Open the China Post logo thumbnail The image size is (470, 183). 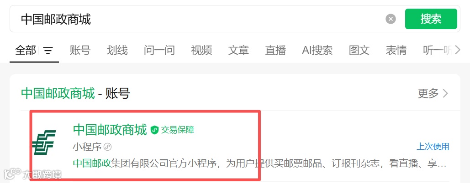tap(44, 142)
